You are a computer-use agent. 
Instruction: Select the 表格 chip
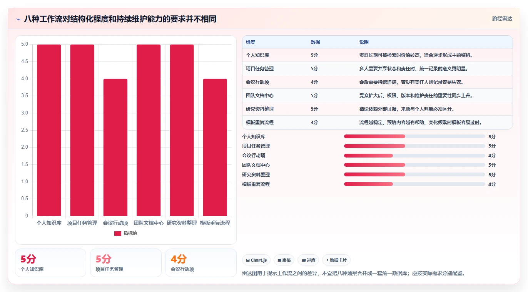(284, 260)
